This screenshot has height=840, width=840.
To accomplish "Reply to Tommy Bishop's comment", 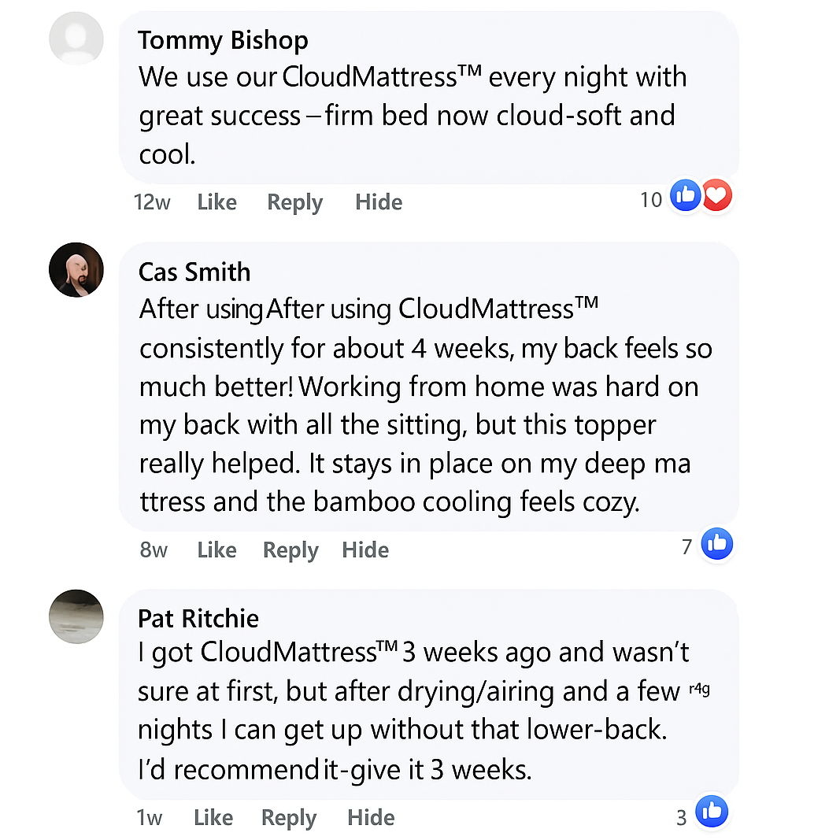I will (294, 202).
